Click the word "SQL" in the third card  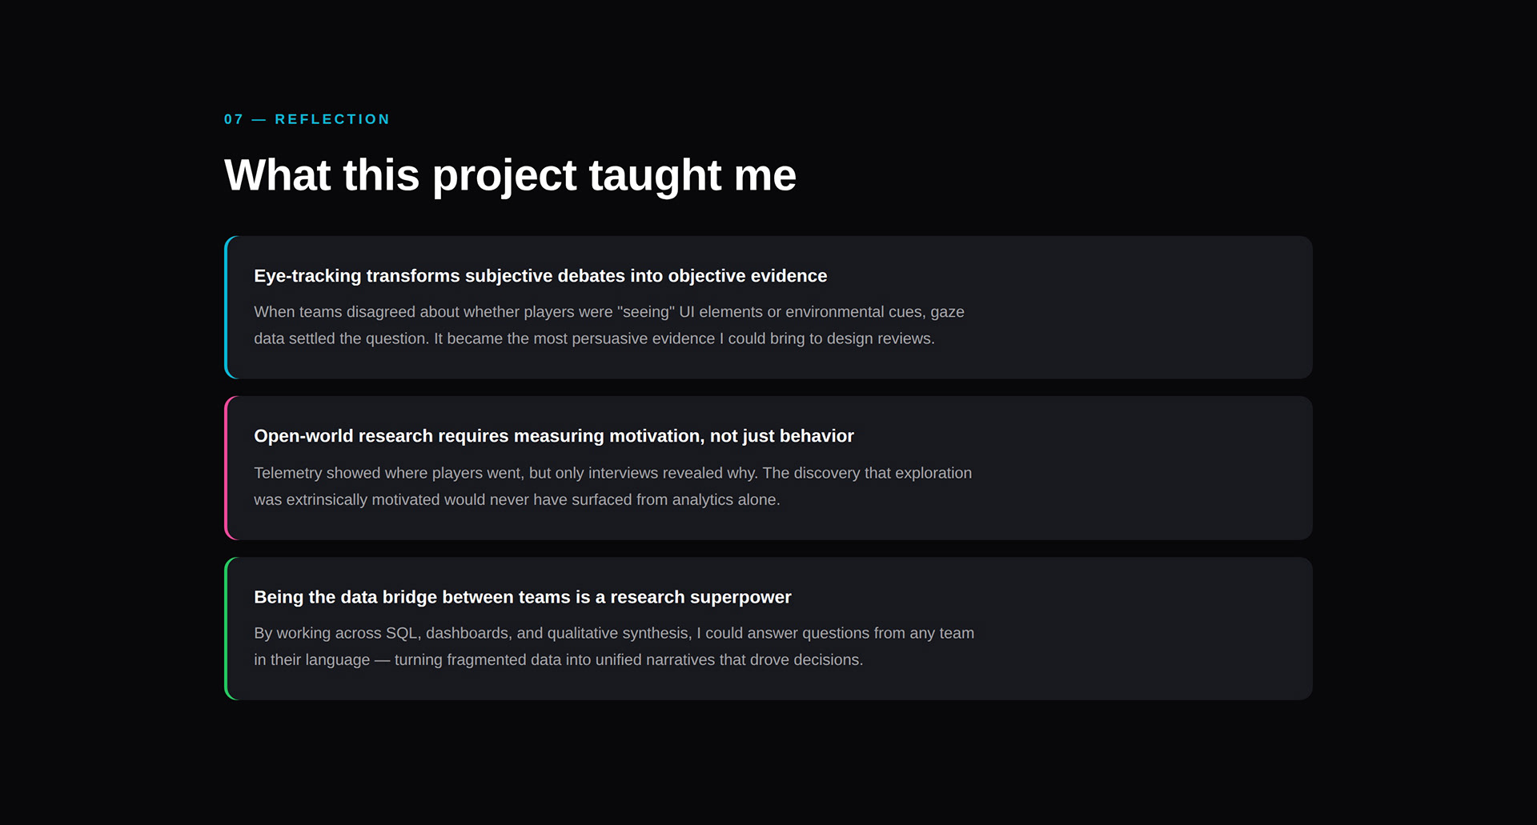401,633
